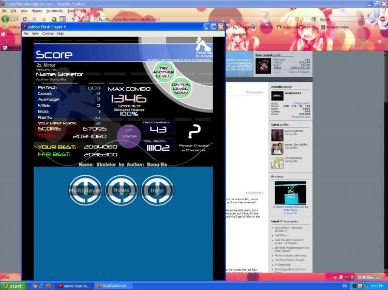Click Credits Earned 43 box
The height and width of the screenshot is (290, 388).
pos(158,126)
